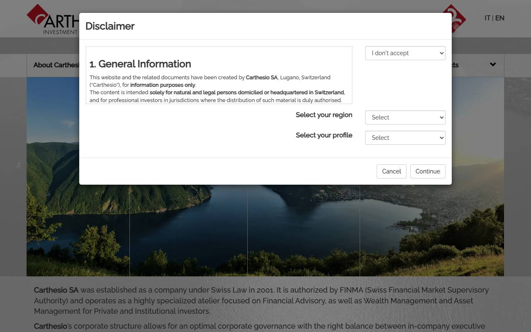Click the "Select your region" label

324,115
